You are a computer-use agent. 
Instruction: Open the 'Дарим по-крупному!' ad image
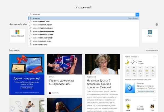tap(27, 64)
